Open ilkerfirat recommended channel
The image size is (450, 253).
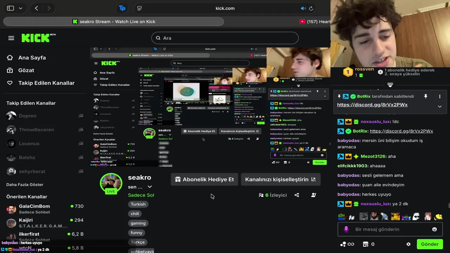45,236
